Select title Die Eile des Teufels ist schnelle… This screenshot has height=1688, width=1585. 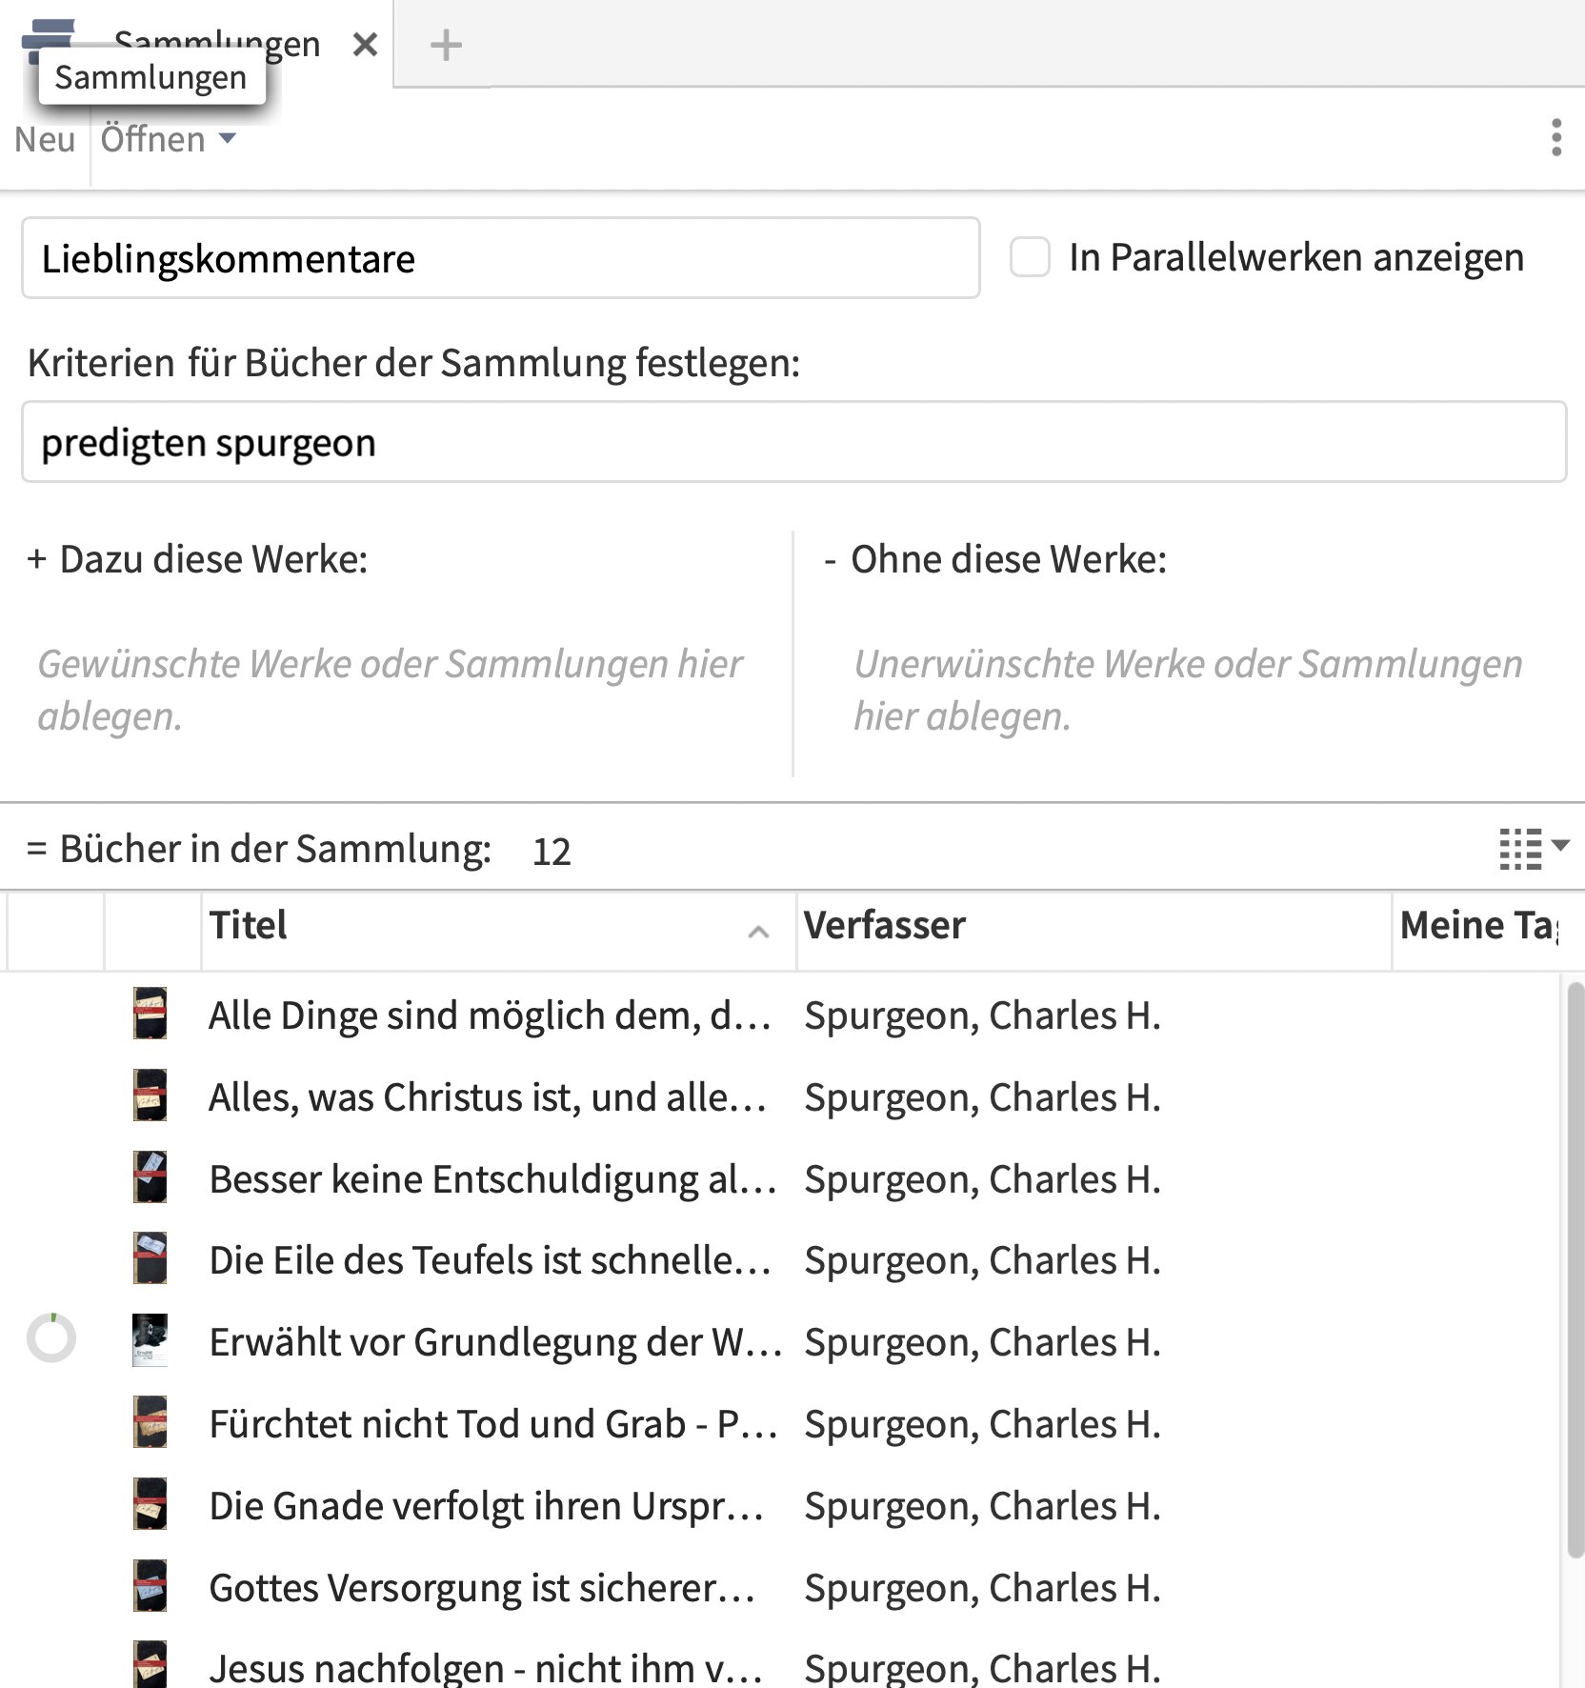tap(490, 1260)
